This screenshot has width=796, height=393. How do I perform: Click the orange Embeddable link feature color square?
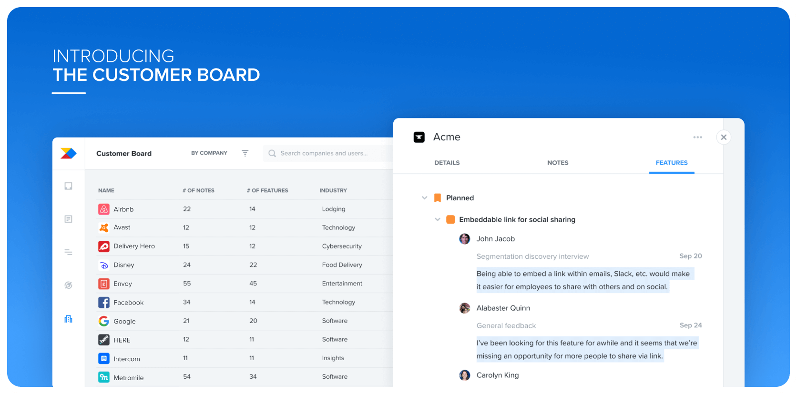tap(450, 219)
